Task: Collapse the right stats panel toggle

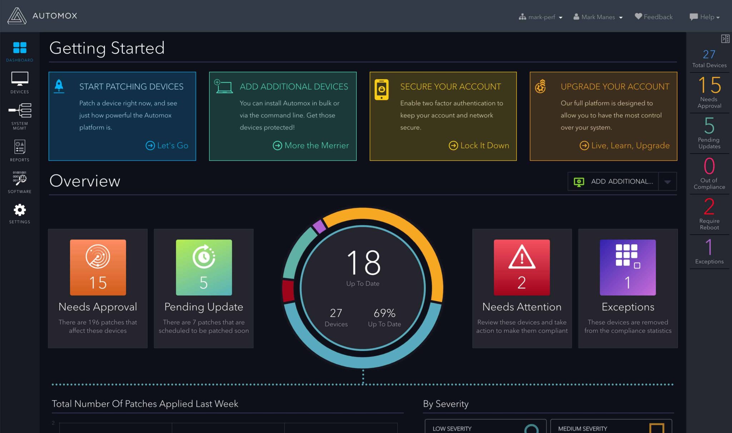Action: point(725,39)
